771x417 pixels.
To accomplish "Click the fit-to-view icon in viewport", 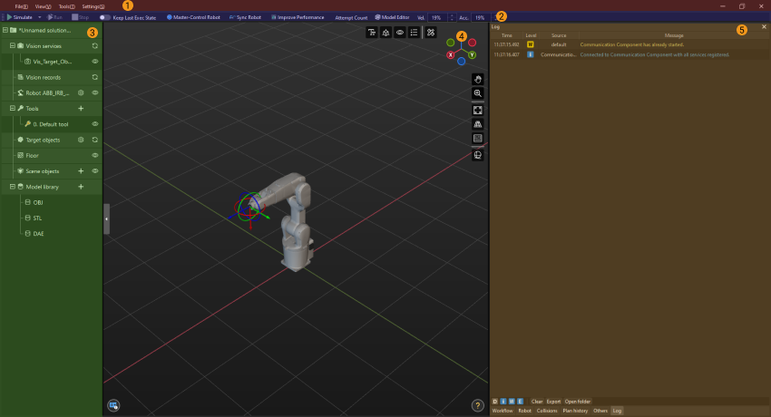I will (477, 110).
